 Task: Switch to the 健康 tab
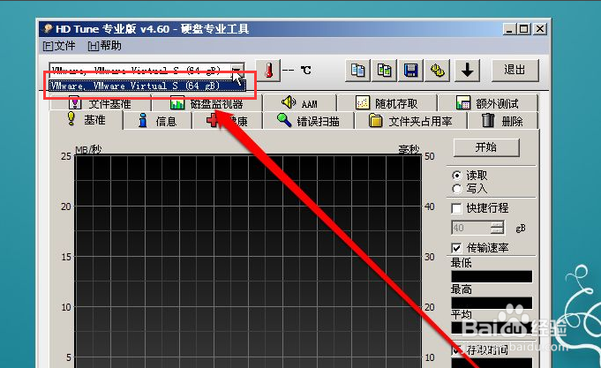click(x=228, y=121)
